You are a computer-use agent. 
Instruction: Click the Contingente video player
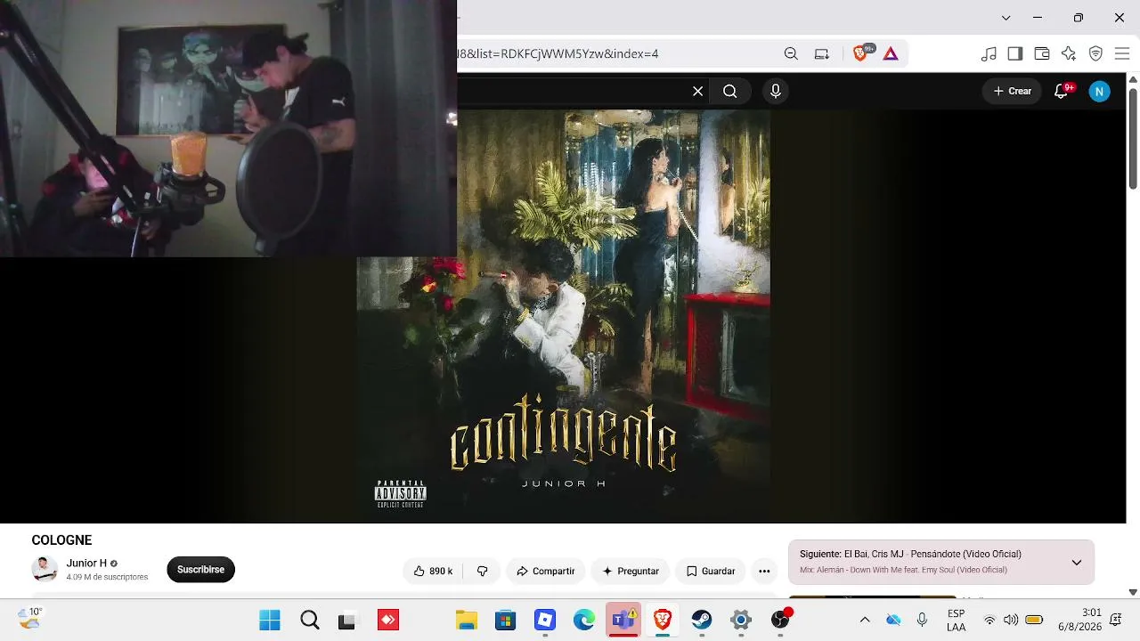click(x=563, y=316)
